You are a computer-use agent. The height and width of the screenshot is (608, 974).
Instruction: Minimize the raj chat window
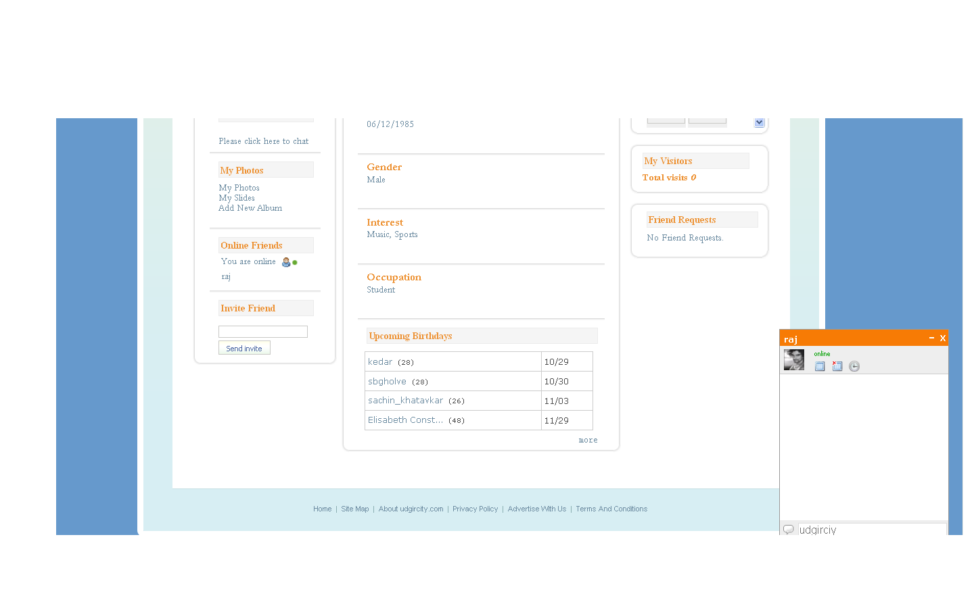click(x=931, y=338)
